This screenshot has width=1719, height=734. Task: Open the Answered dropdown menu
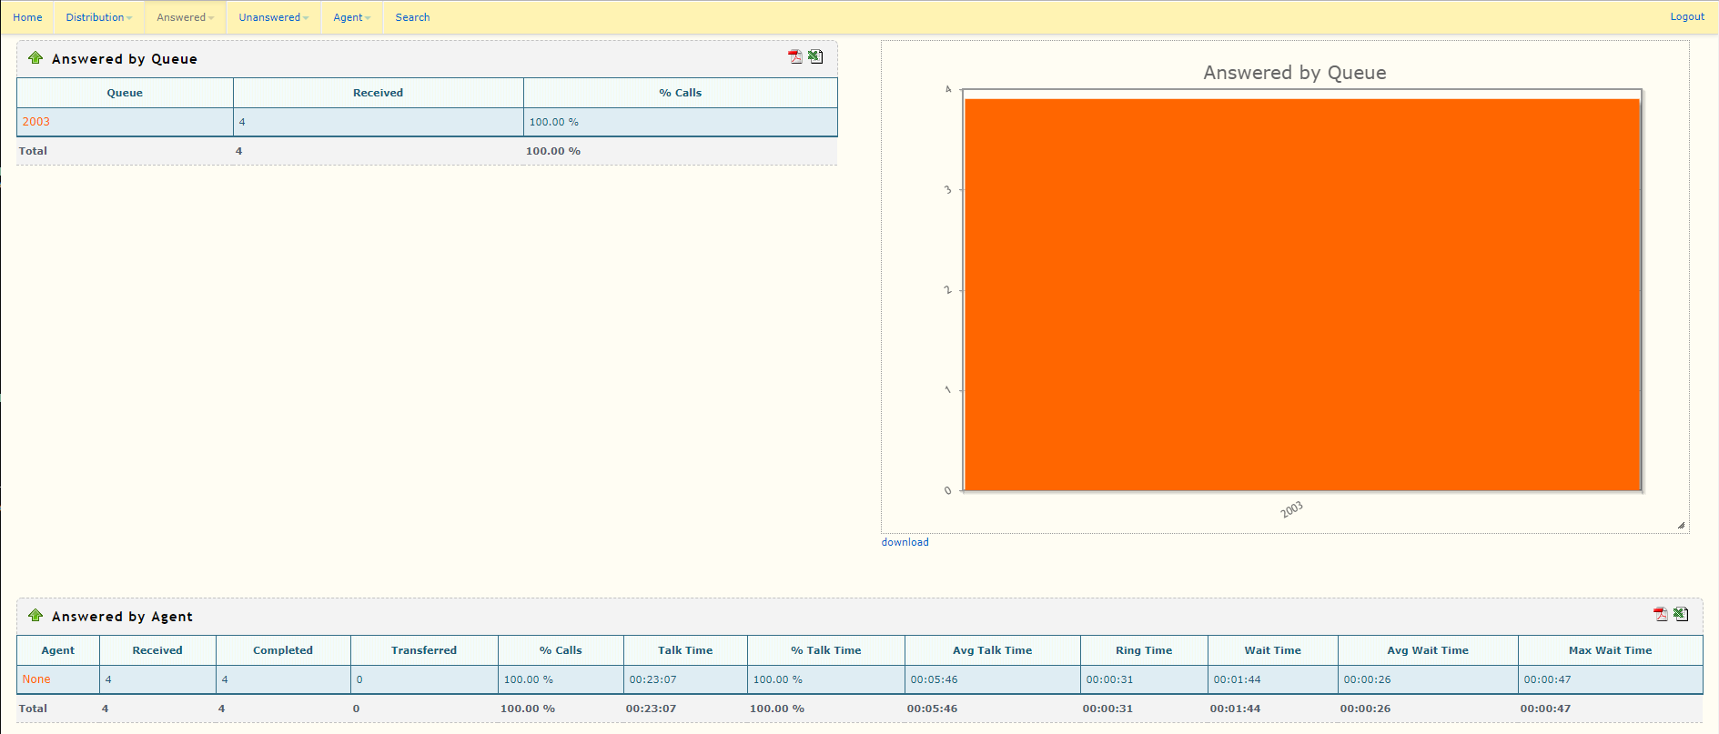tap(185, 17)
